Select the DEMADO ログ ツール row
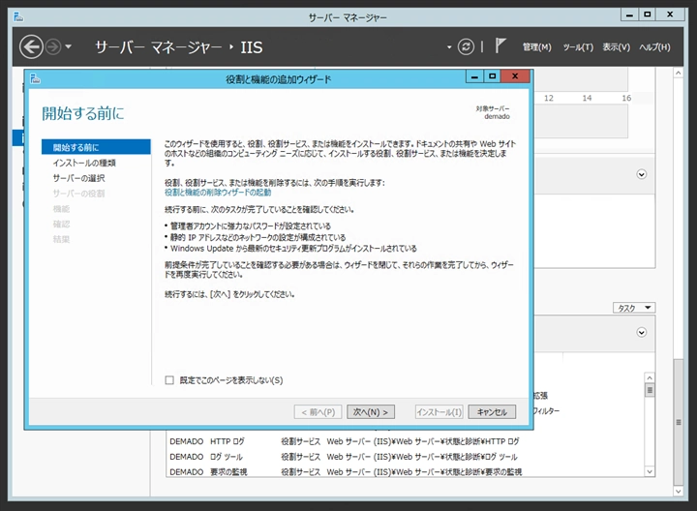 406,457
